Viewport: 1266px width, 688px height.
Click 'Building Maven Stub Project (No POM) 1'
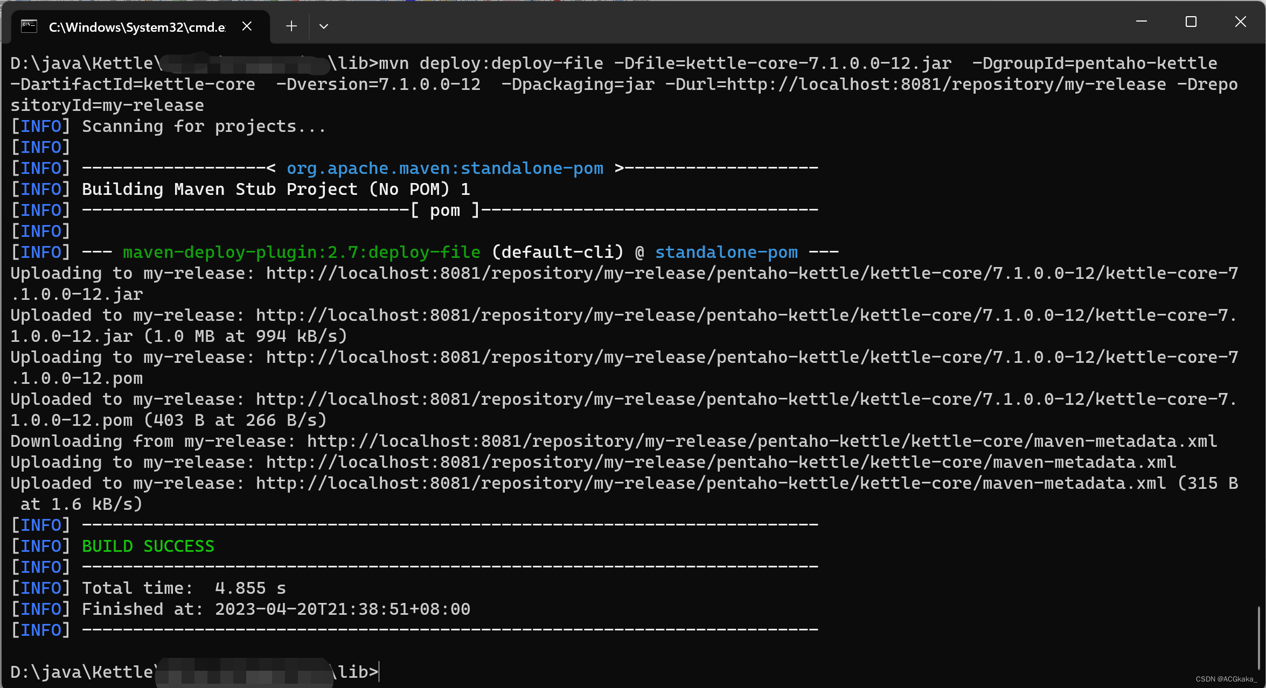point(276,189)
